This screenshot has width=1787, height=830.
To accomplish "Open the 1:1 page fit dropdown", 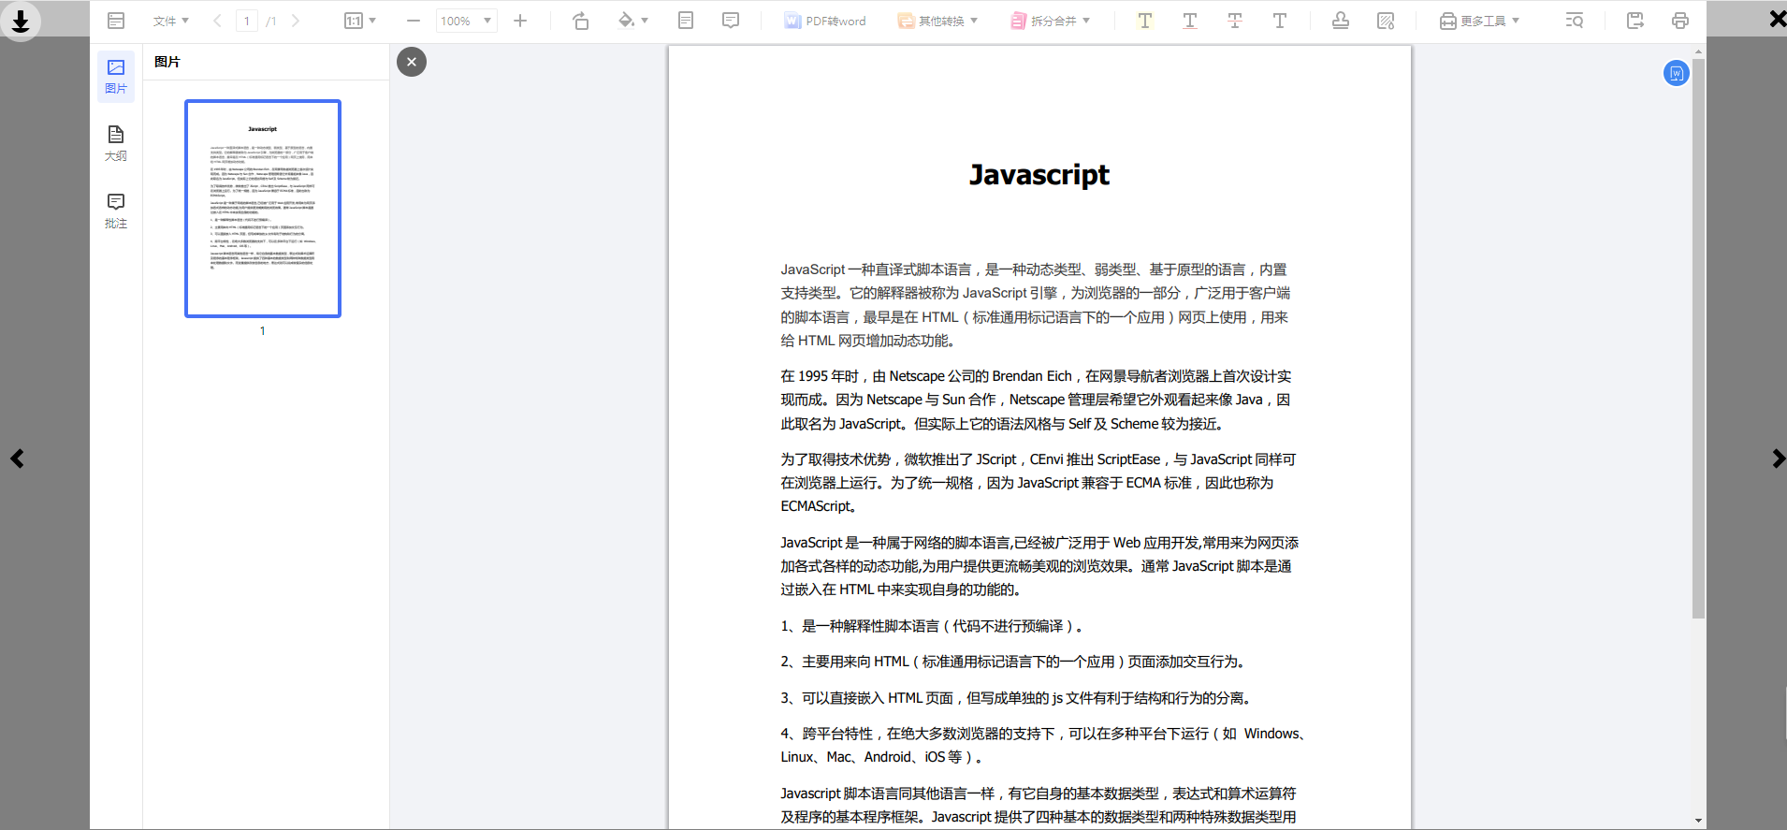I will 359,21.
